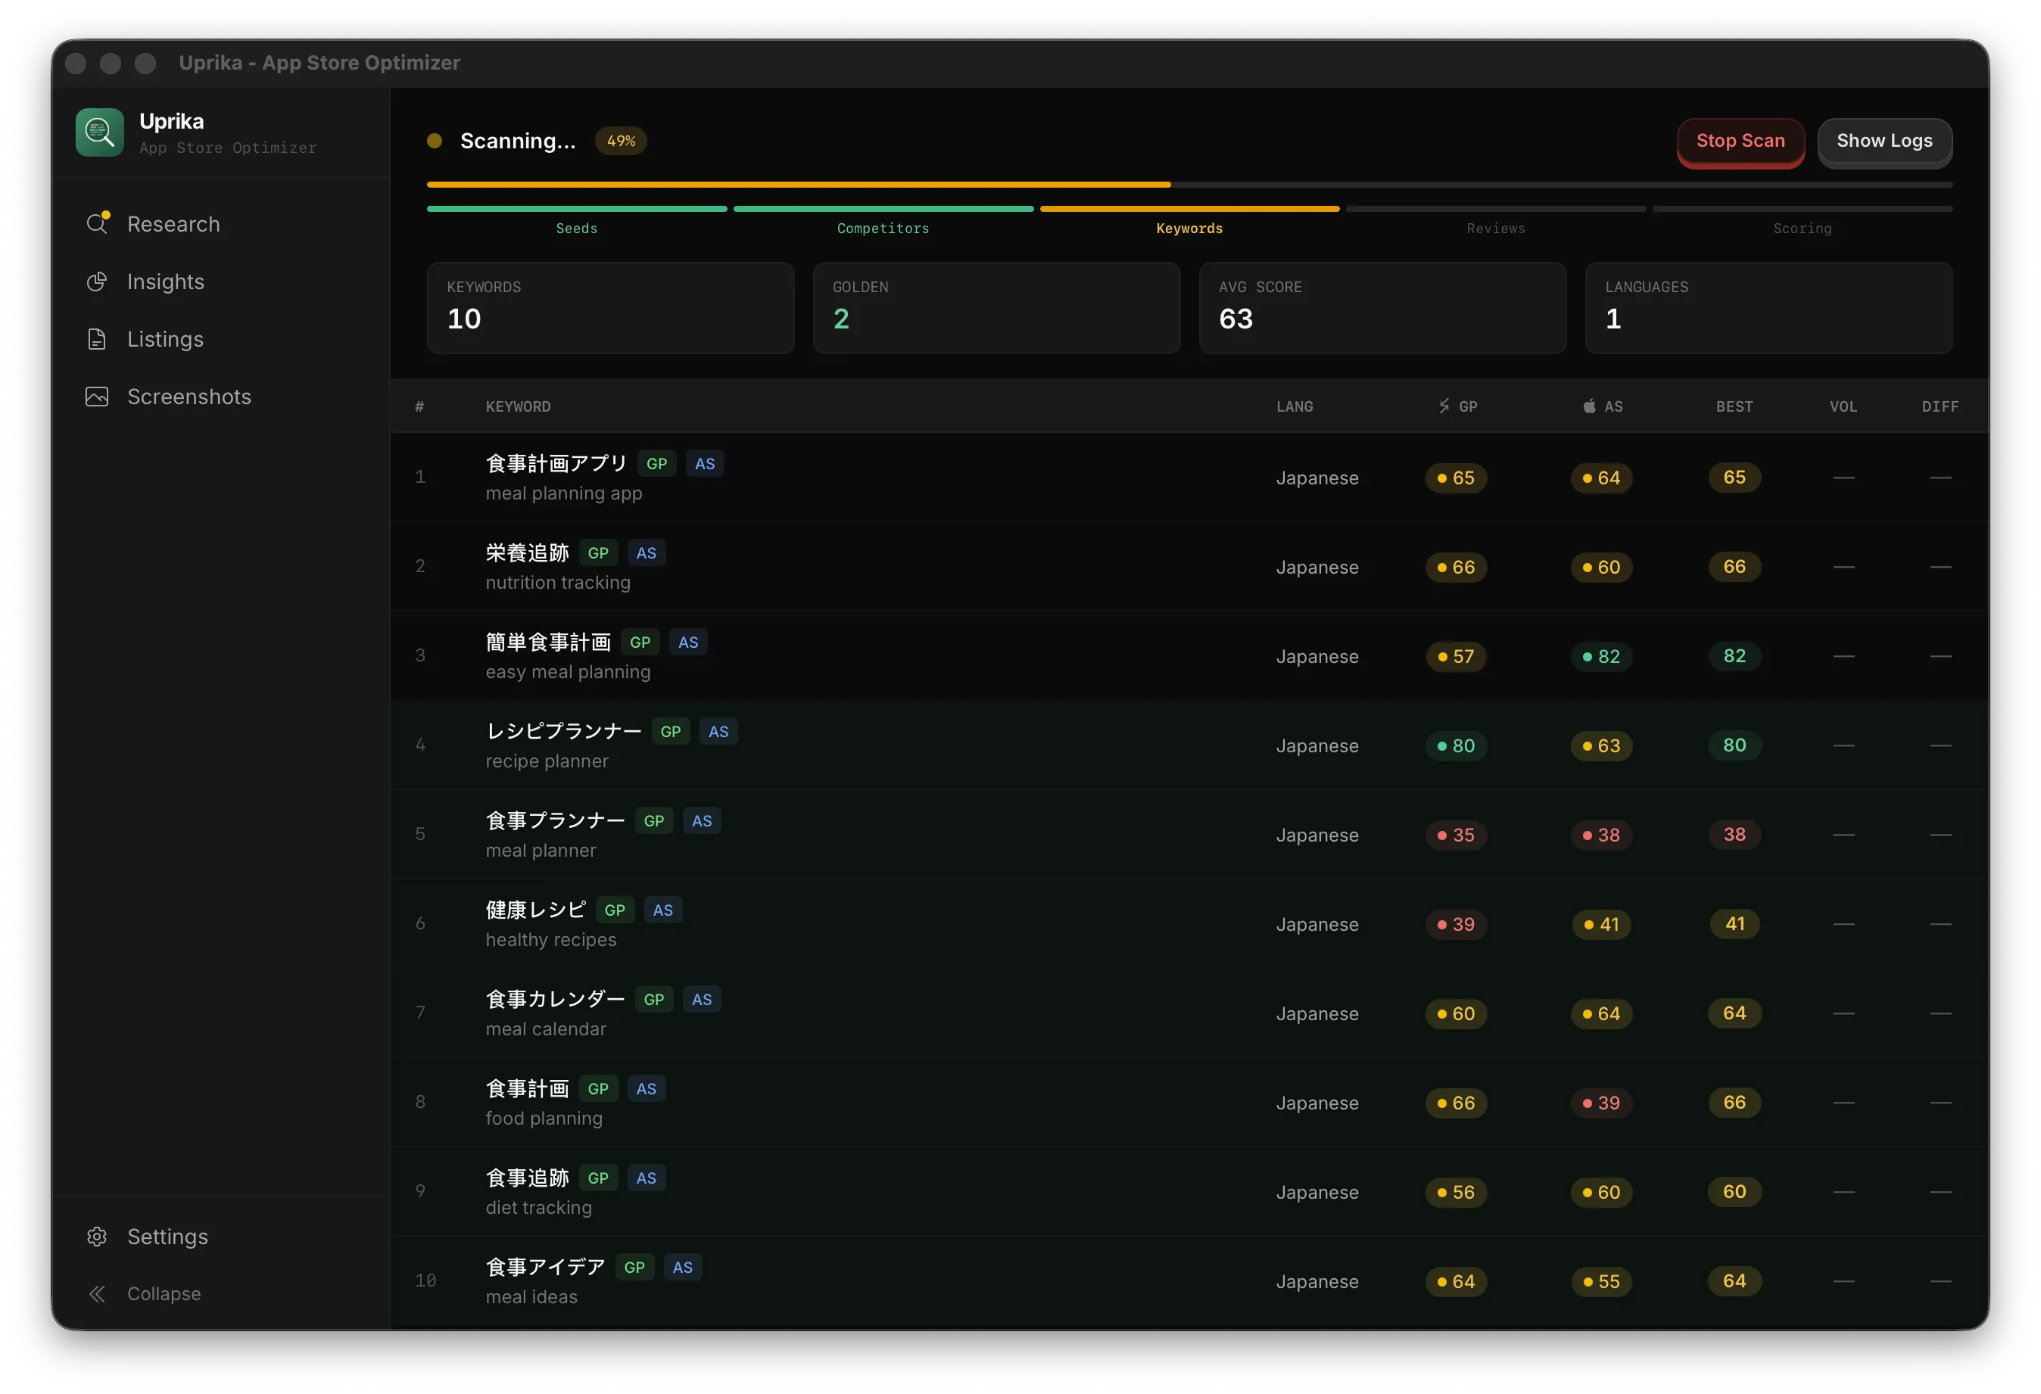The image size is (2041, 1394).
Task: Click the Research magnifier icon in sidebar
Action: pos(97,224)
